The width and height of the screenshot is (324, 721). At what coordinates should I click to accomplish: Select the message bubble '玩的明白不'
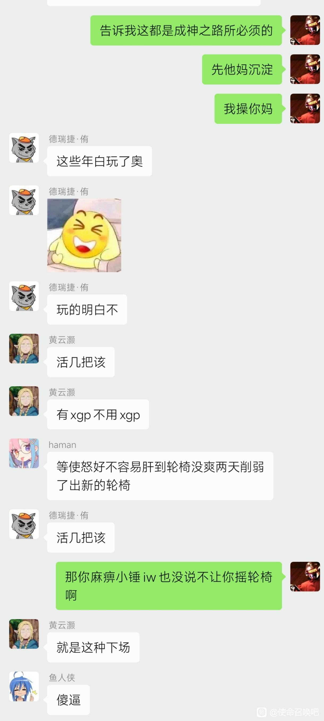click(87, 309)
